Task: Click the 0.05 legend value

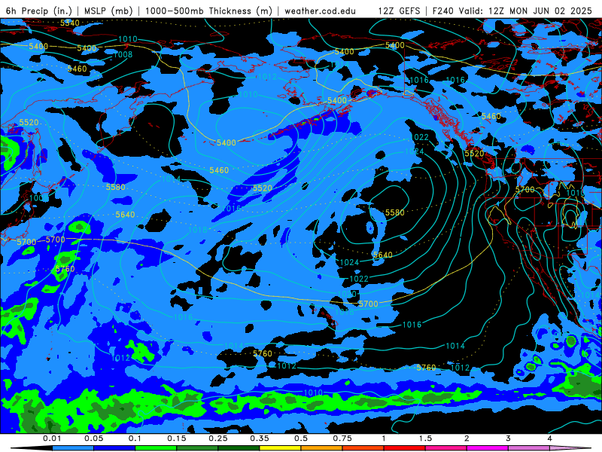Action: (x=93, y=438)
